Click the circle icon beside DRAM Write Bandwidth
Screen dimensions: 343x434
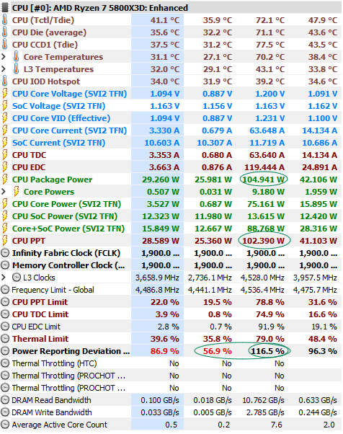coord(5,412)
